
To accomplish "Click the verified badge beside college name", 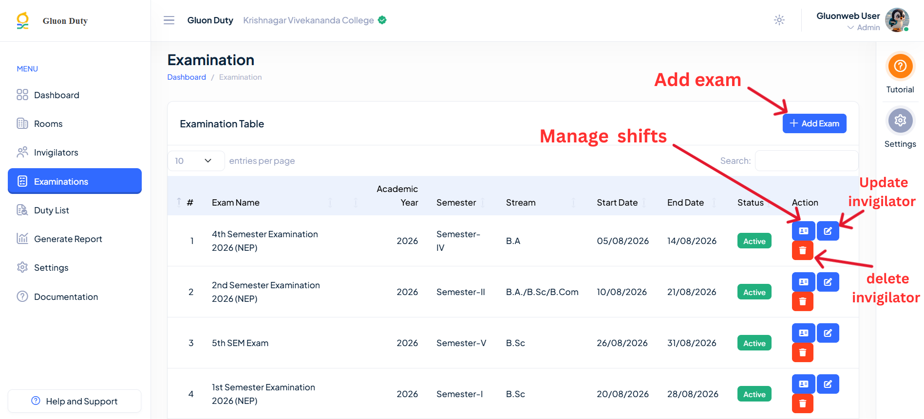I will [x=382, y=20].
